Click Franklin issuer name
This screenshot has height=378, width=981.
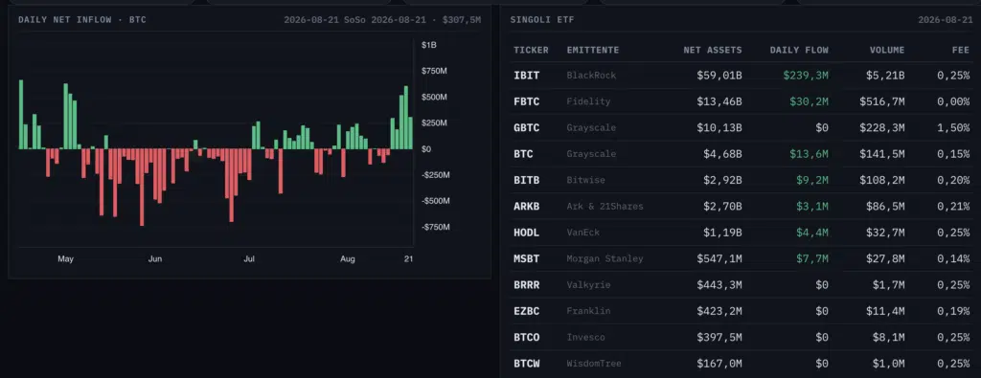pos(589,310)
